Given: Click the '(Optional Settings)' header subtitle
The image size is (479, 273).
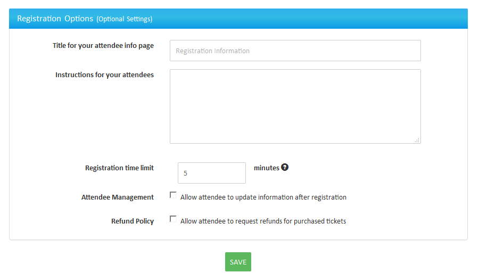Looking at the screenshot, I should point(124,19).
